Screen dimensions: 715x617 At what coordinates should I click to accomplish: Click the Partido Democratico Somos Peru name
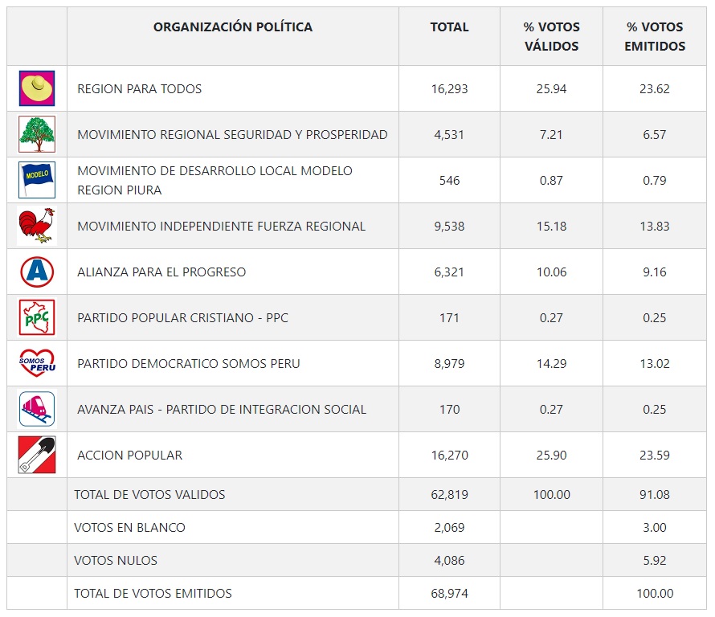pos(189,364)
